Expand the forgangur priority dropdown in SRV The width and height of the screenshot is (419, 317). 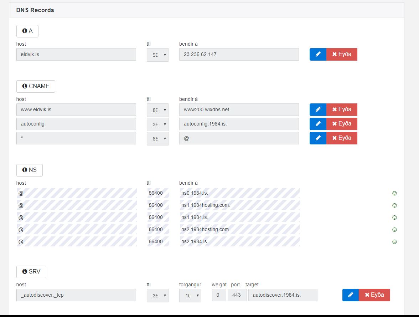point(190,295)
